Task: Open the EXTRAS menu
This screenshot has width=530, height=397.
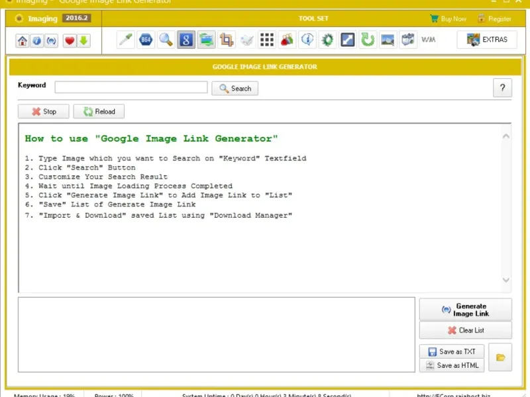Action: coord(487,40)
